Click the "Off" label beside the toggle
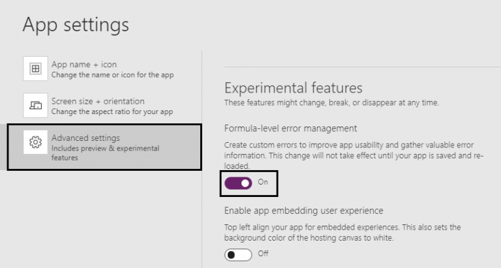 (263, 254)
